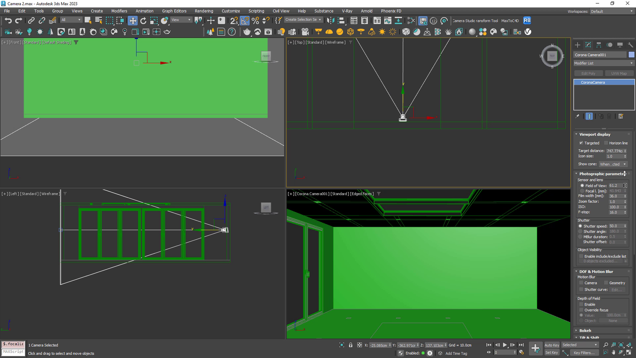The image size is (636, 358).
Task: Click the Pin Stack icon
Action: coord(577,116)
